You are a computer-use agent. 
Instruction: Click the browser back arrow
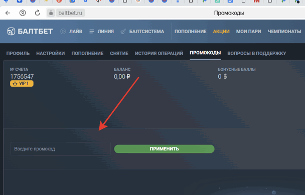pyautogui.click(x=8, y=13)
